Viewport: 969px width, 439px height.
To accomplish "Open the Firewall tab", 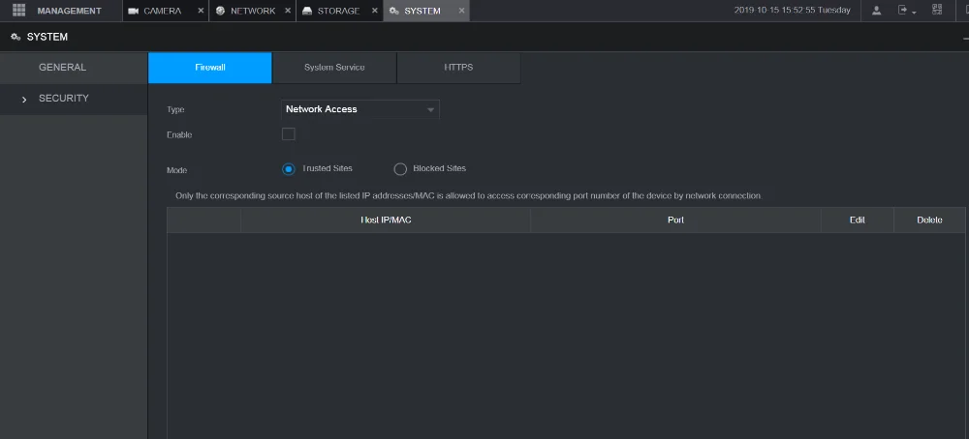I will pyautogui.click(x=210, y=68).
